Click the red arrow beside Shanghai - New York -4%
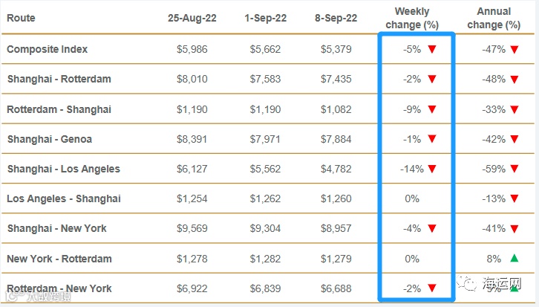Screen dimensions: 539x307 pos(431,229)
